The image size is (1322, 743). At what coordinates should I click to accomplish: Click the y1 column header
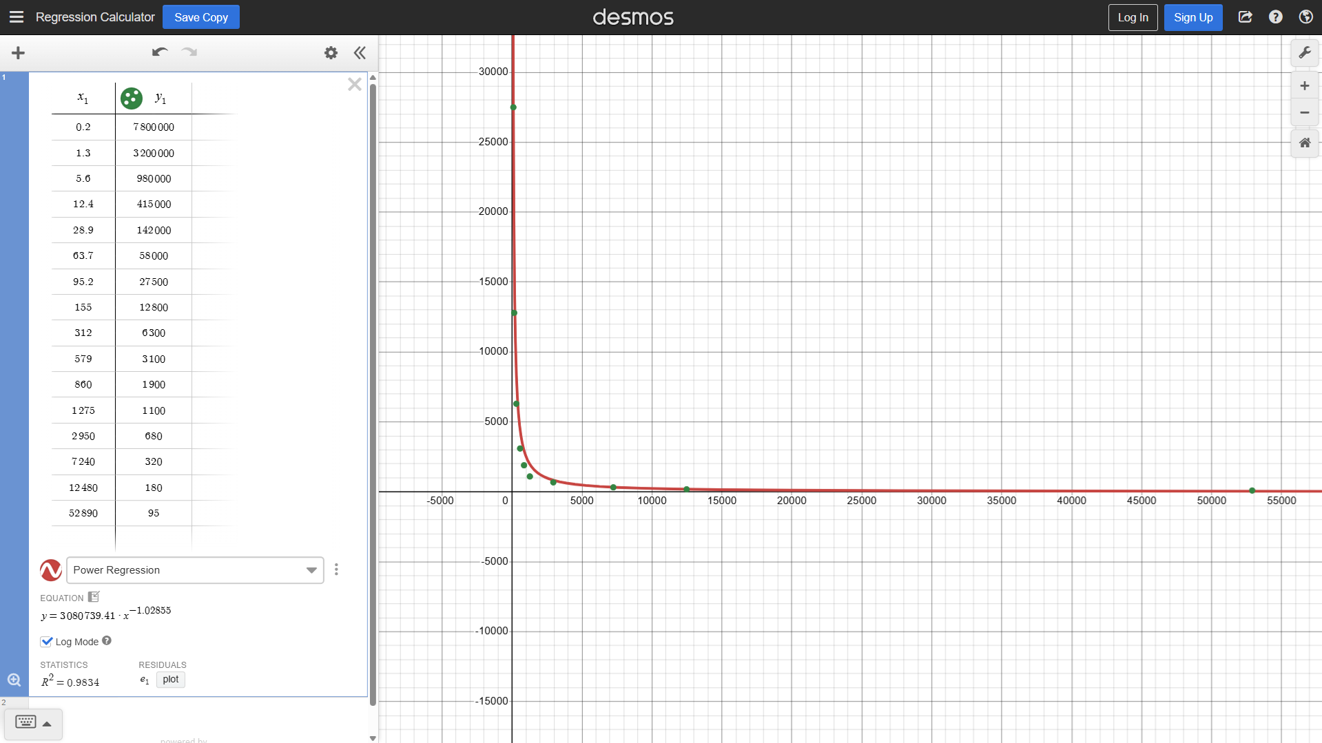pyautogui.click(x=161, y=98)
